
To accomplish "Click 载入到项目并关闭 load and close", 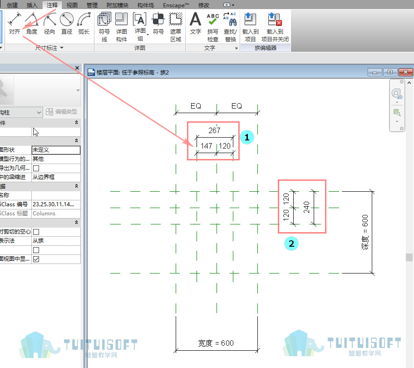I will [x=275, y=27].
